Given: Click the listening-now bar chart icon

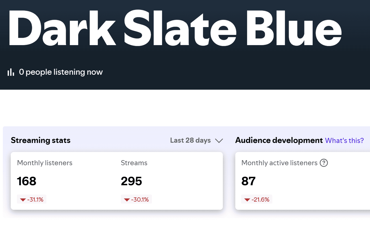Looking at the screenshot, I should [11, 72].
